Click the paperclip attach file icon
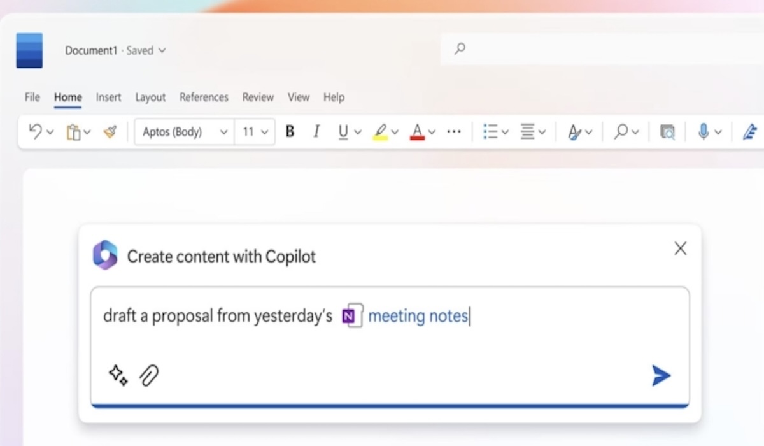Image resolution: width=764 pixels, height=446 pixels. tap(149, 375)
